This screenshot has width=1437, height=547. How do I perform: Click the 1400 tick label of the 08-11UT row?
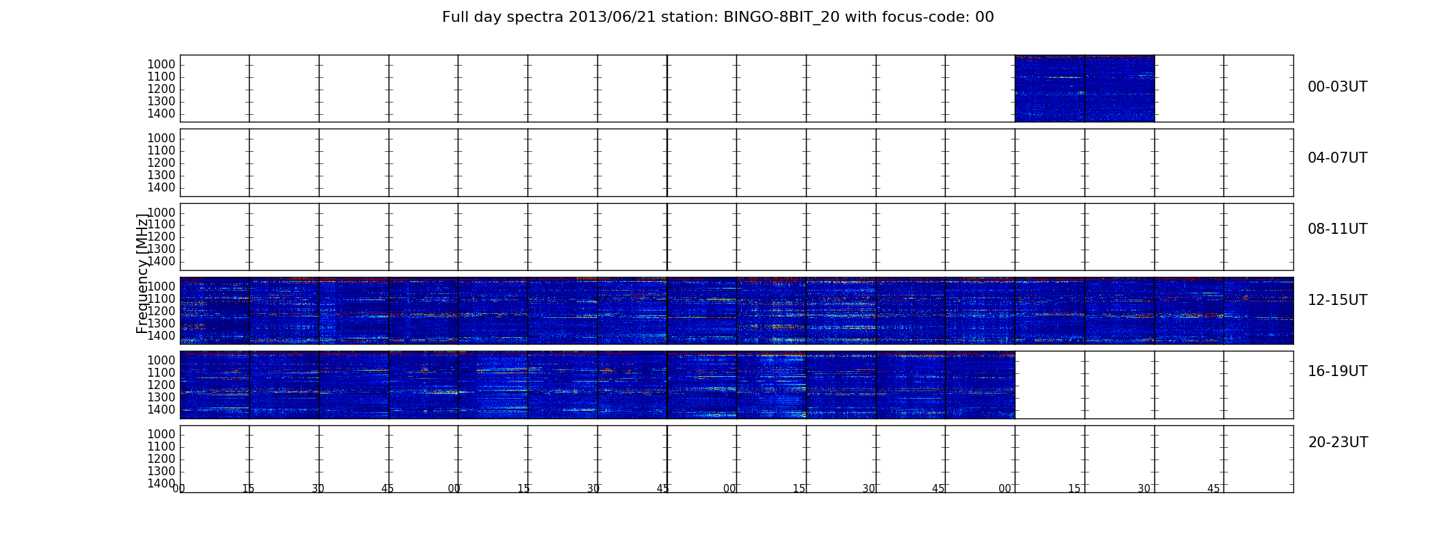(x=161, y=262)
